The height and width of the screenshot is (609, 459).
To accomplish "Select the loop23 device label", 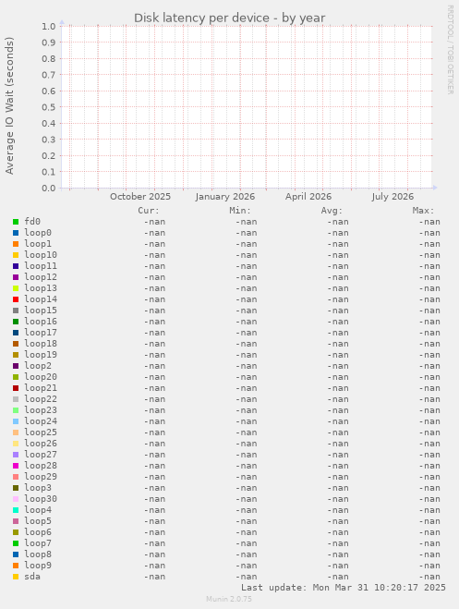I will pos(41,410).
